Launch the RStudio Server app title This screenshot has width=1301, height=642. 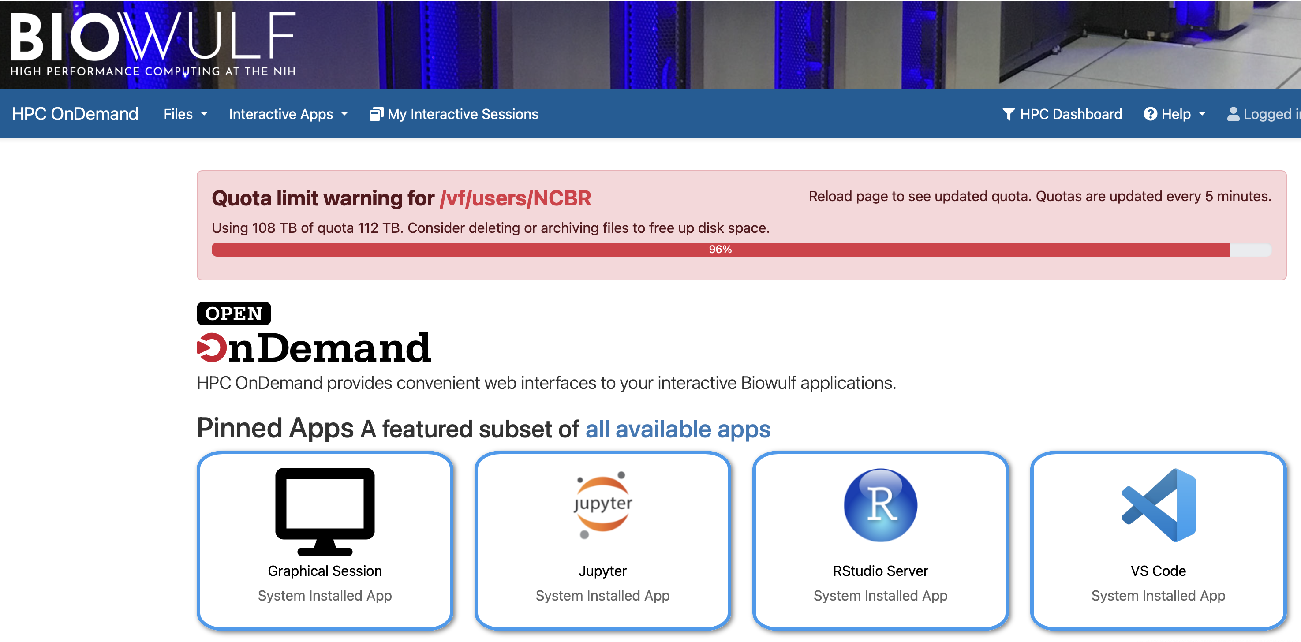(880, 571)
